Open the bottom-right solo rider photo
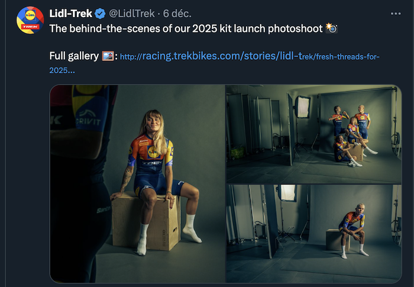The height and width of the screenshot is (287, 414). click(x=313, y=234)
